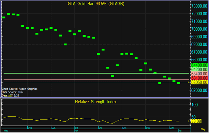Click the 6/1 date marker on the timeline
Image resolution: width=209 pixels, height=133 pixels.
click(76, 128)
